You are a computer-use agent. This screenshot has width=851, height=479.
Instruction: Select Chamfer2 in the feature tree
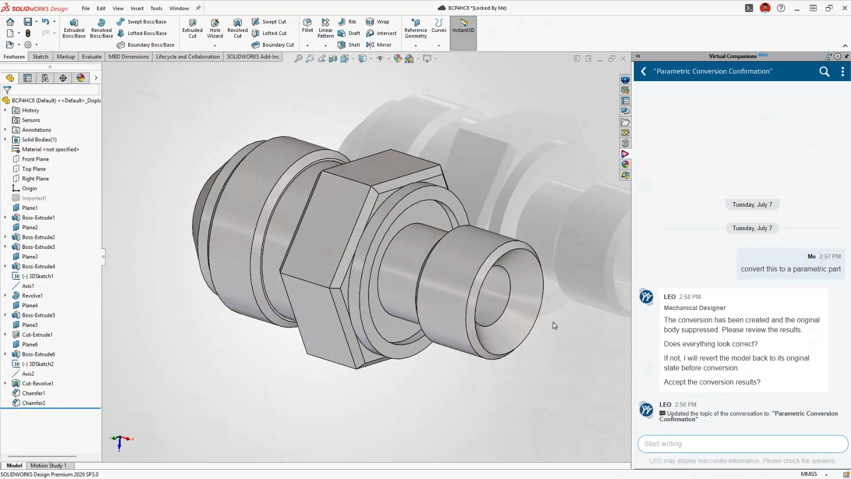coord(29,403)
